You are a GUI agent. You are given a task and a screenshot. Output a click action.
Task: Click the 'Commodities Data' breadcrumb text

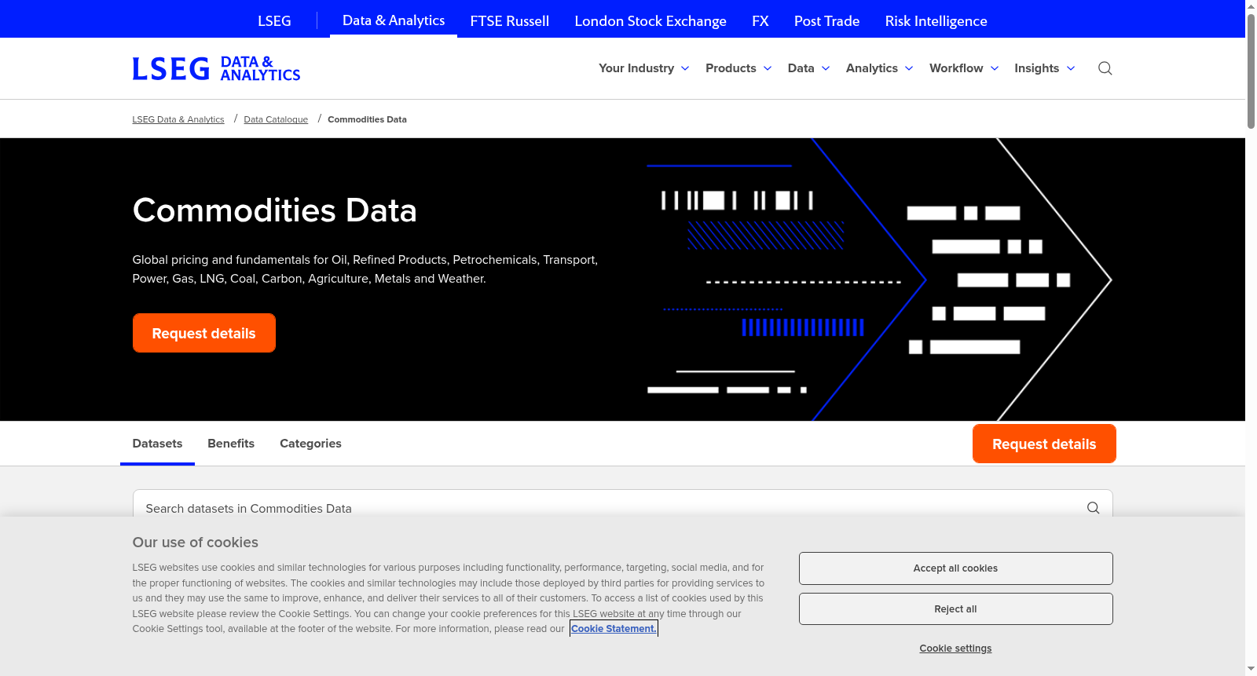[x=367, y=119]
